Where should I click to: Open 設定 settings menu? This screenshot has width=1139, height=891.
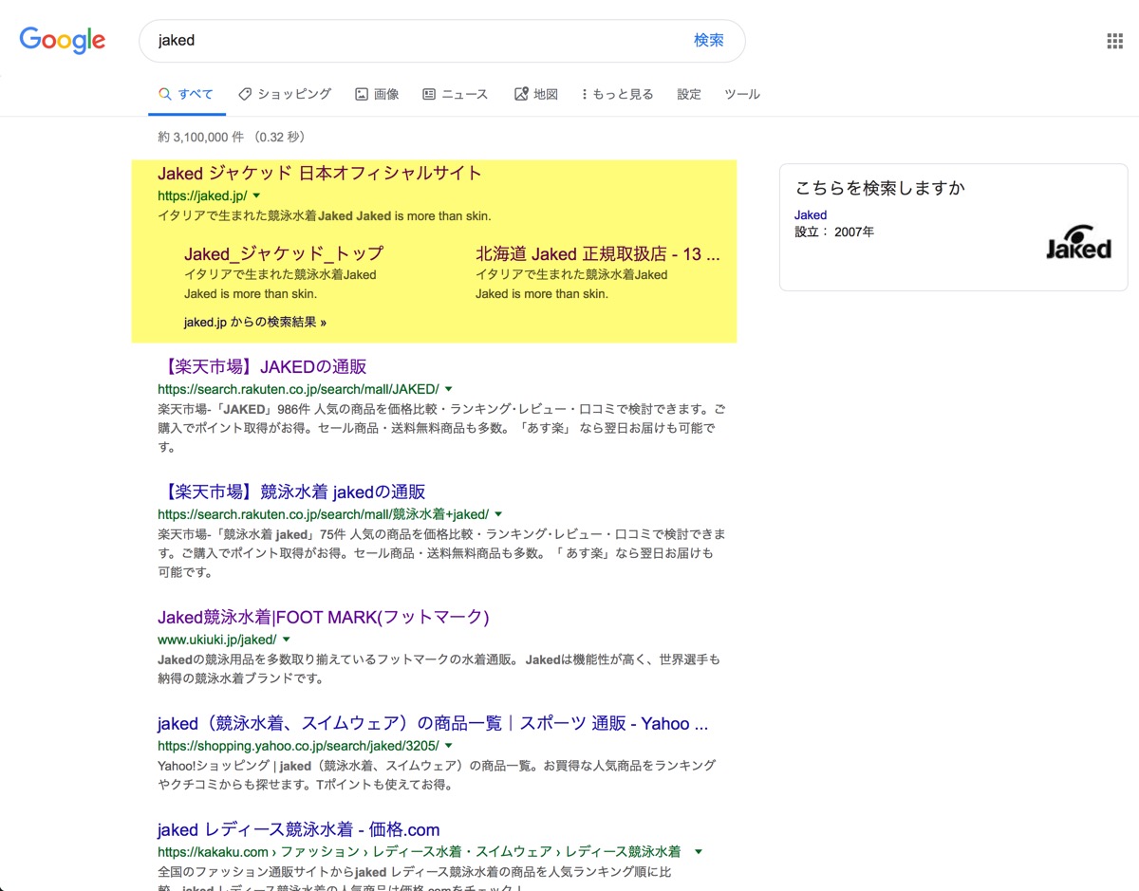point(689,95)
